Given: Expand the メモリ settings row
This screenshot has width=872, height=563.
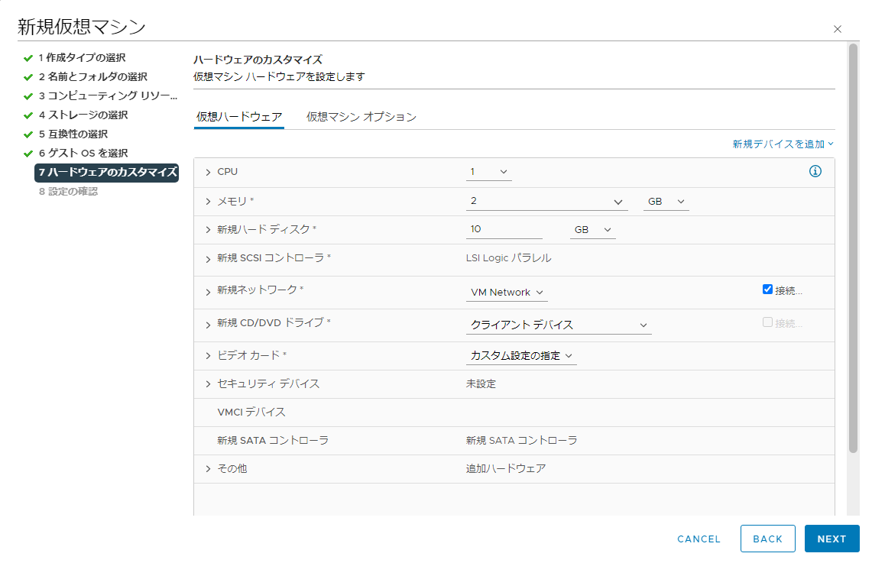Looking at the screenshot, I should tap(208, 201).
